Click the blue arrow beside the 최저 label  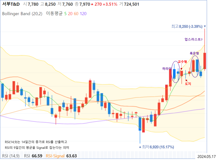click(x=140, y=147)
